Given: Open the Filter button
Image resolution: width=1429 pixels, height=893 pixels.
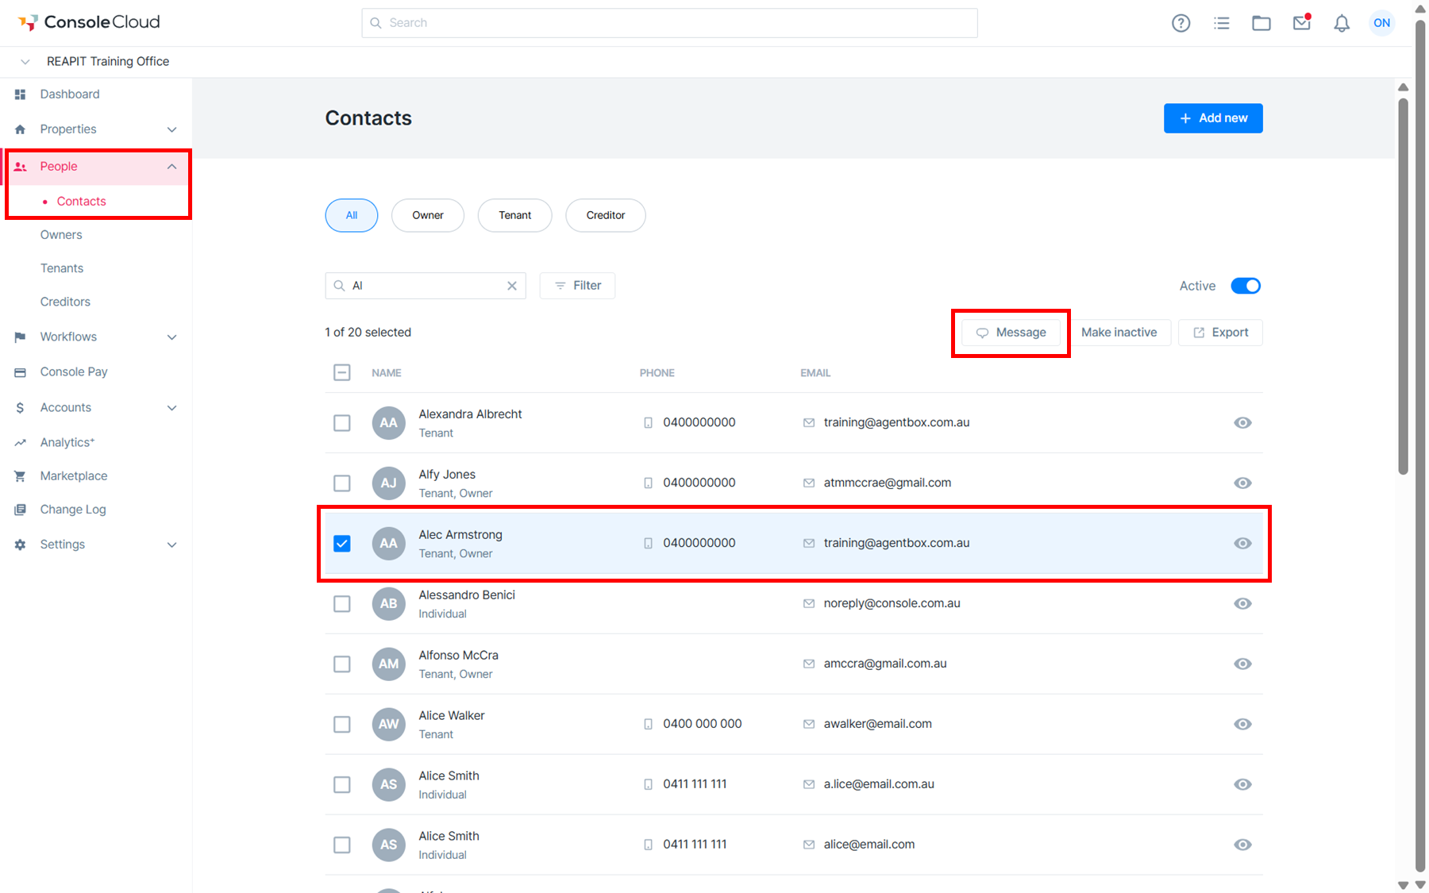Looking at the screenshot, I should pyautogui.click(x=577, y=286).
